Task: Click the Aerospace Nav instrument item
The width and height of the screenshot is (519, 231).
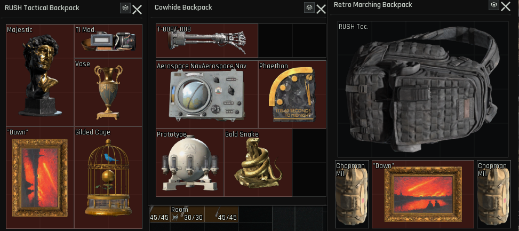Action: point(207,94)
